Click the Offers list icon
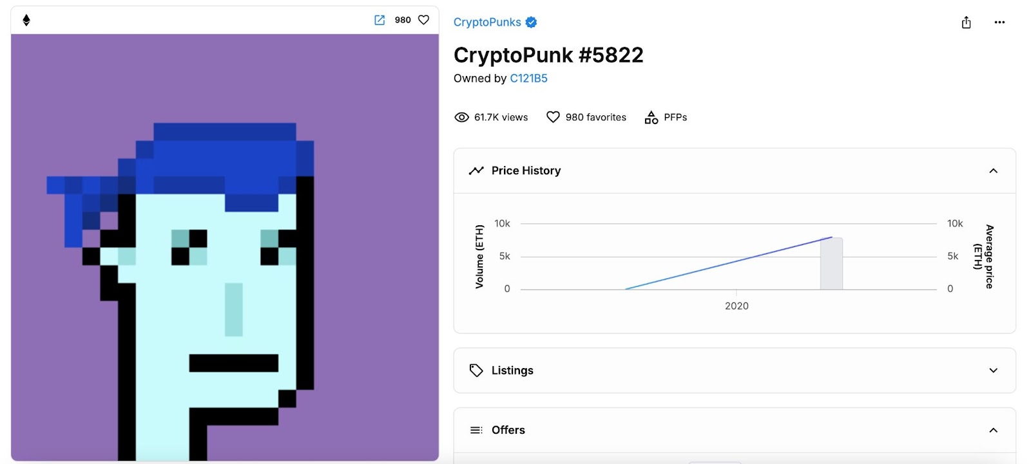The width and height of the screenshot is (1031, 464). coord(476,430)
